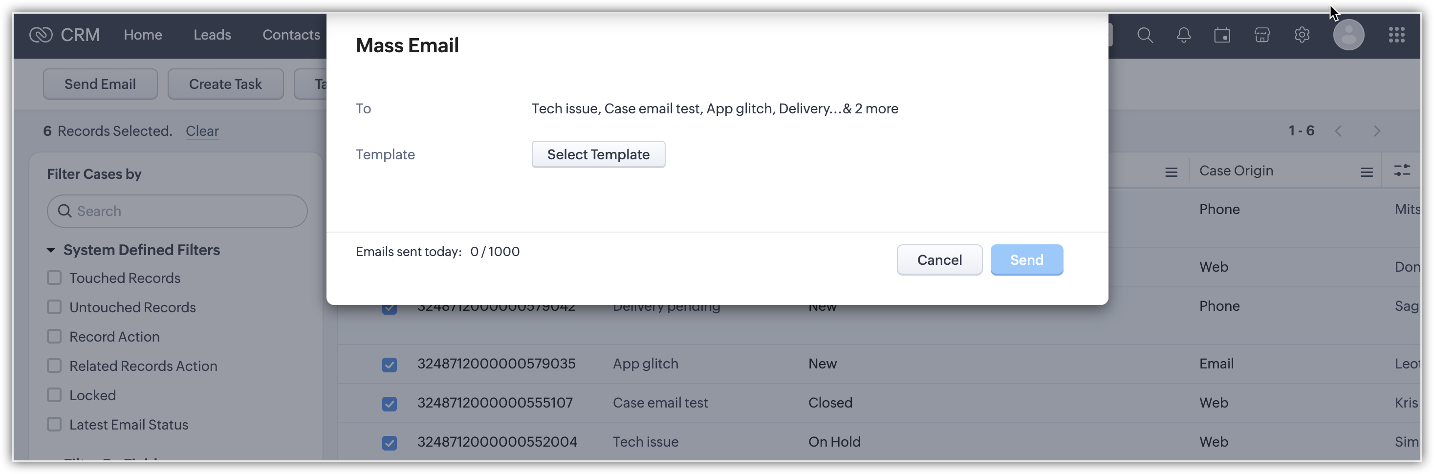Viewport: 1434px width, 474px height.
Task: Open the calendar icon in header
Action: click(x=1222, y=35)
